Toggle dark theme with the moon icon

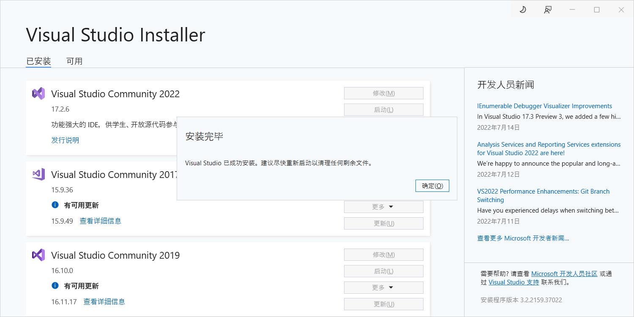click(522, 9)
